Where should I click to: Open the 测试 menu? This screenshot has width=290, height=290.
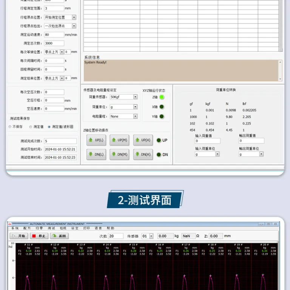coord(51,228)
